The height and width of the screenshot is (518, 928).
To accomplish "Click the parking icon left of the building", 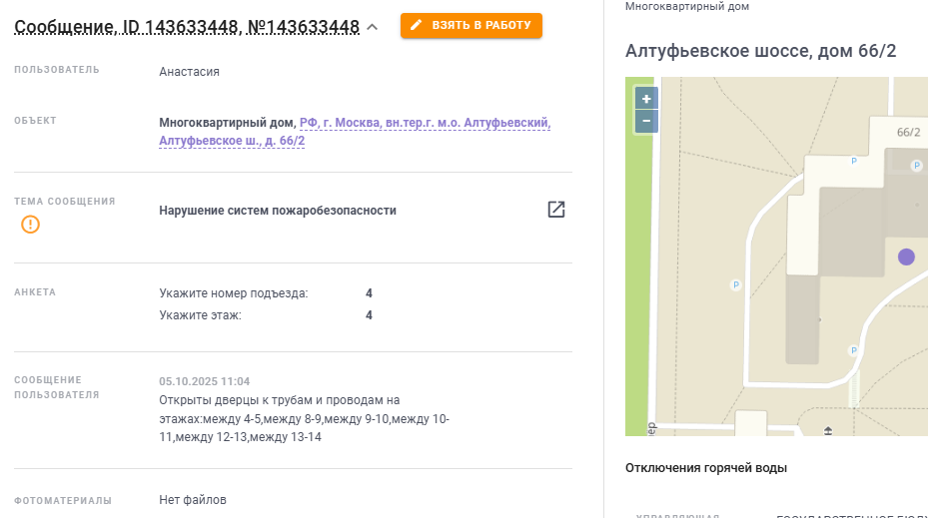I will [735, 285].
